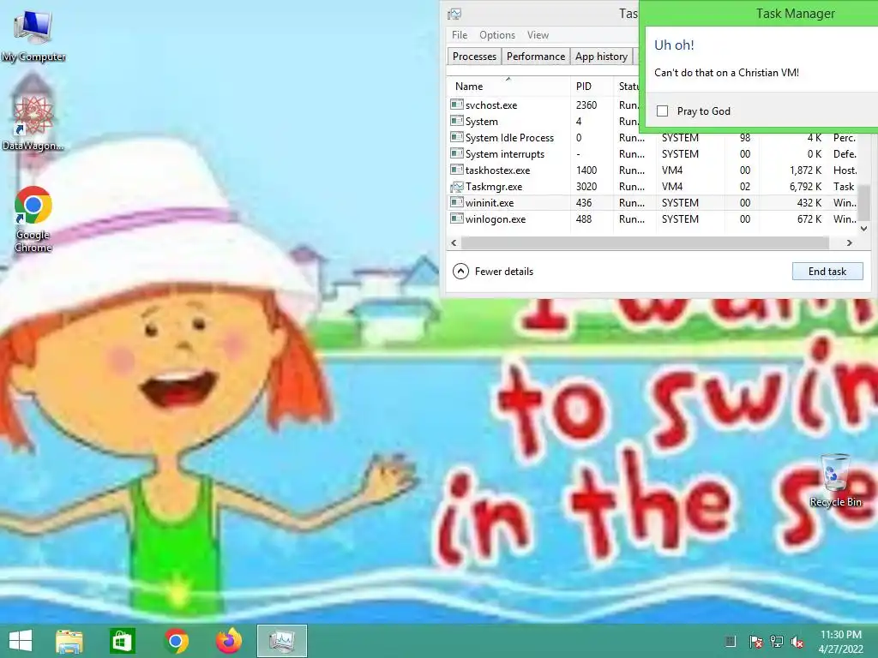Open the Windows Store taskbar icon
Screen dimensions: 878x658
click(122, 641)
